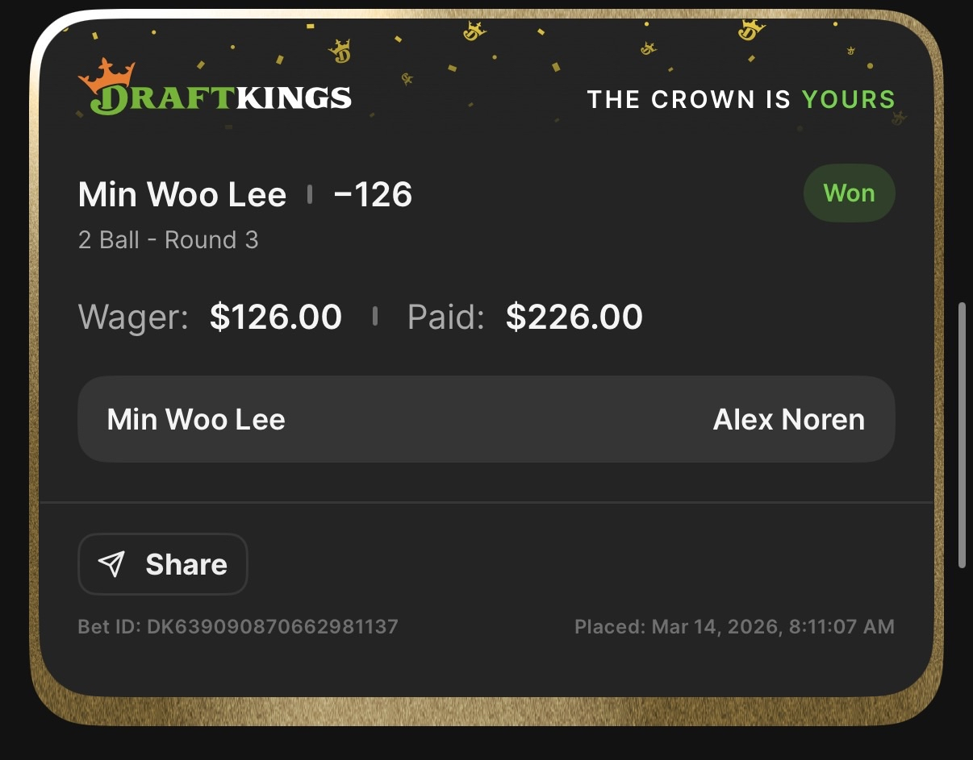
Task: Select the Min Woo Lee matchup entry
Action: pyautogui.click(x=195, y=419)
